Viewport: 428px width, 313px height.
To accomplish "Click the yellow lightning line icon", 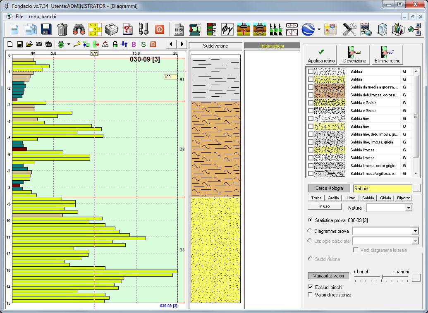I will 77,44.
